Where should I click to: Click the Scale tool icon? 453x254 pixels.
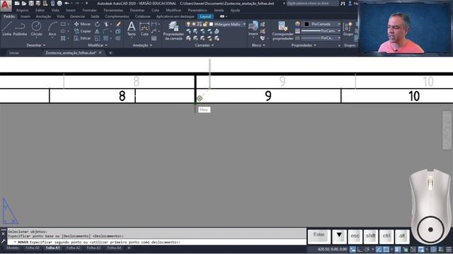(98, 38)
